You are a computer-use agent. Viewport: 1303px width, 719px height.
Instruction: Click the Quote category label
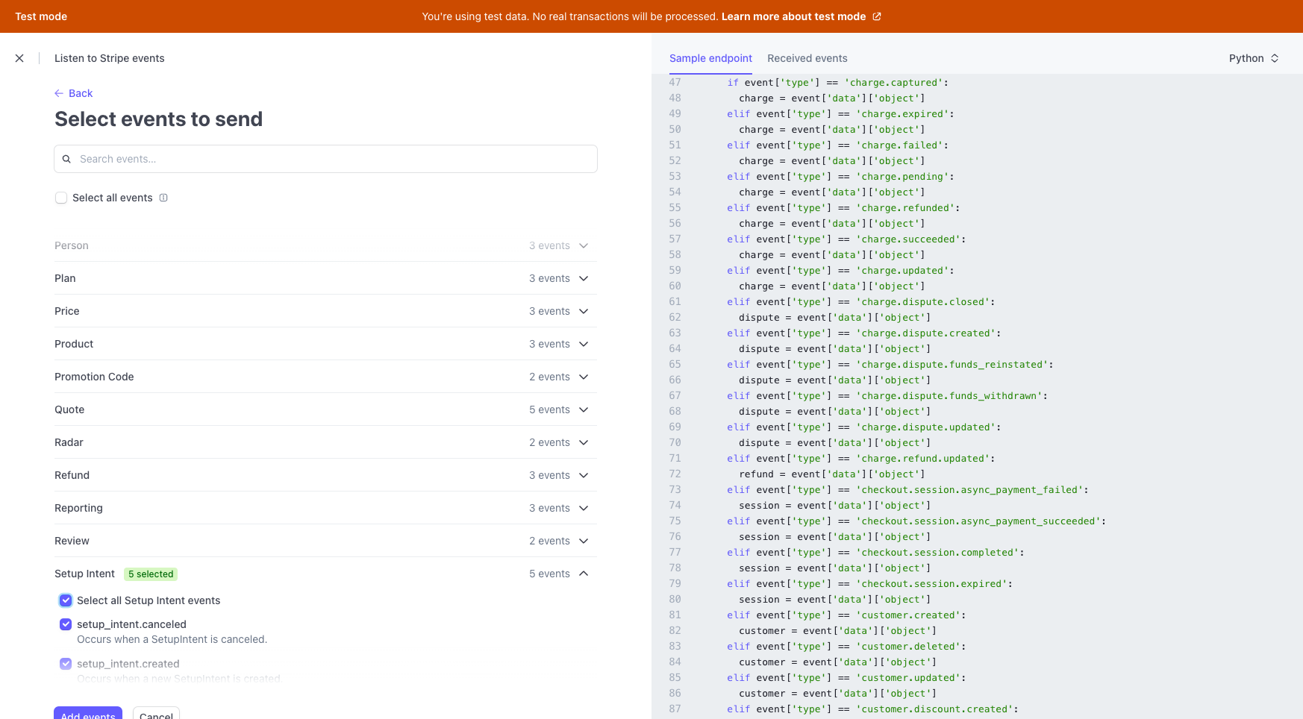[69, 409]
